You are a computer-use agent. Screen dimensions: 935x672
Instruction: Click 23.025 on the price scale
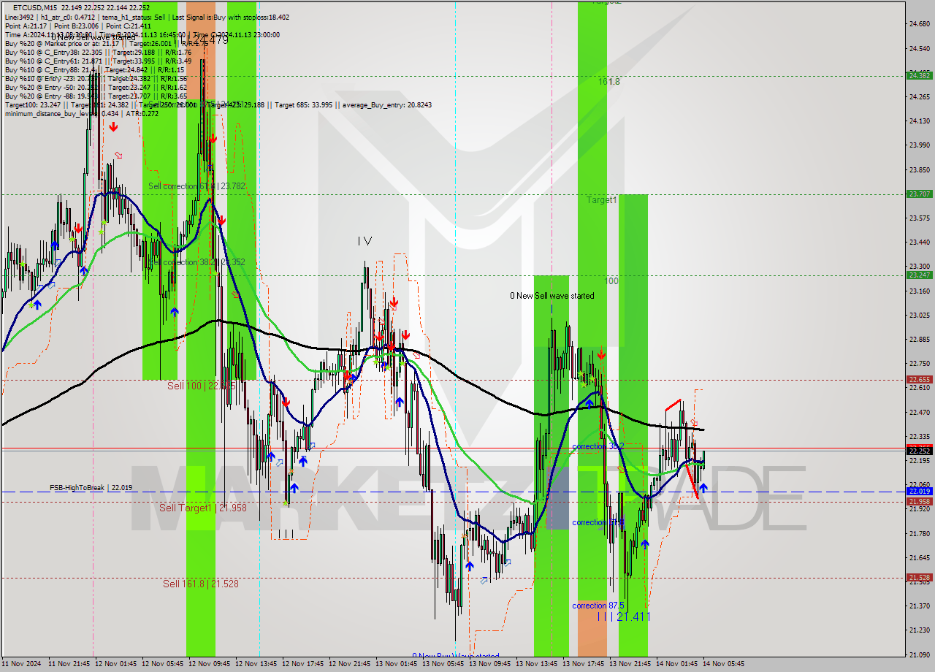tap(919, 315)
